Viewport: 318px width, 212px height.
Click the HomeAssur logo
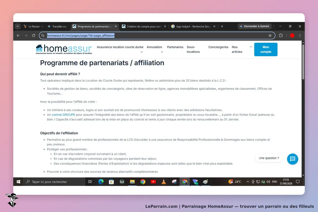click(64, 49)
